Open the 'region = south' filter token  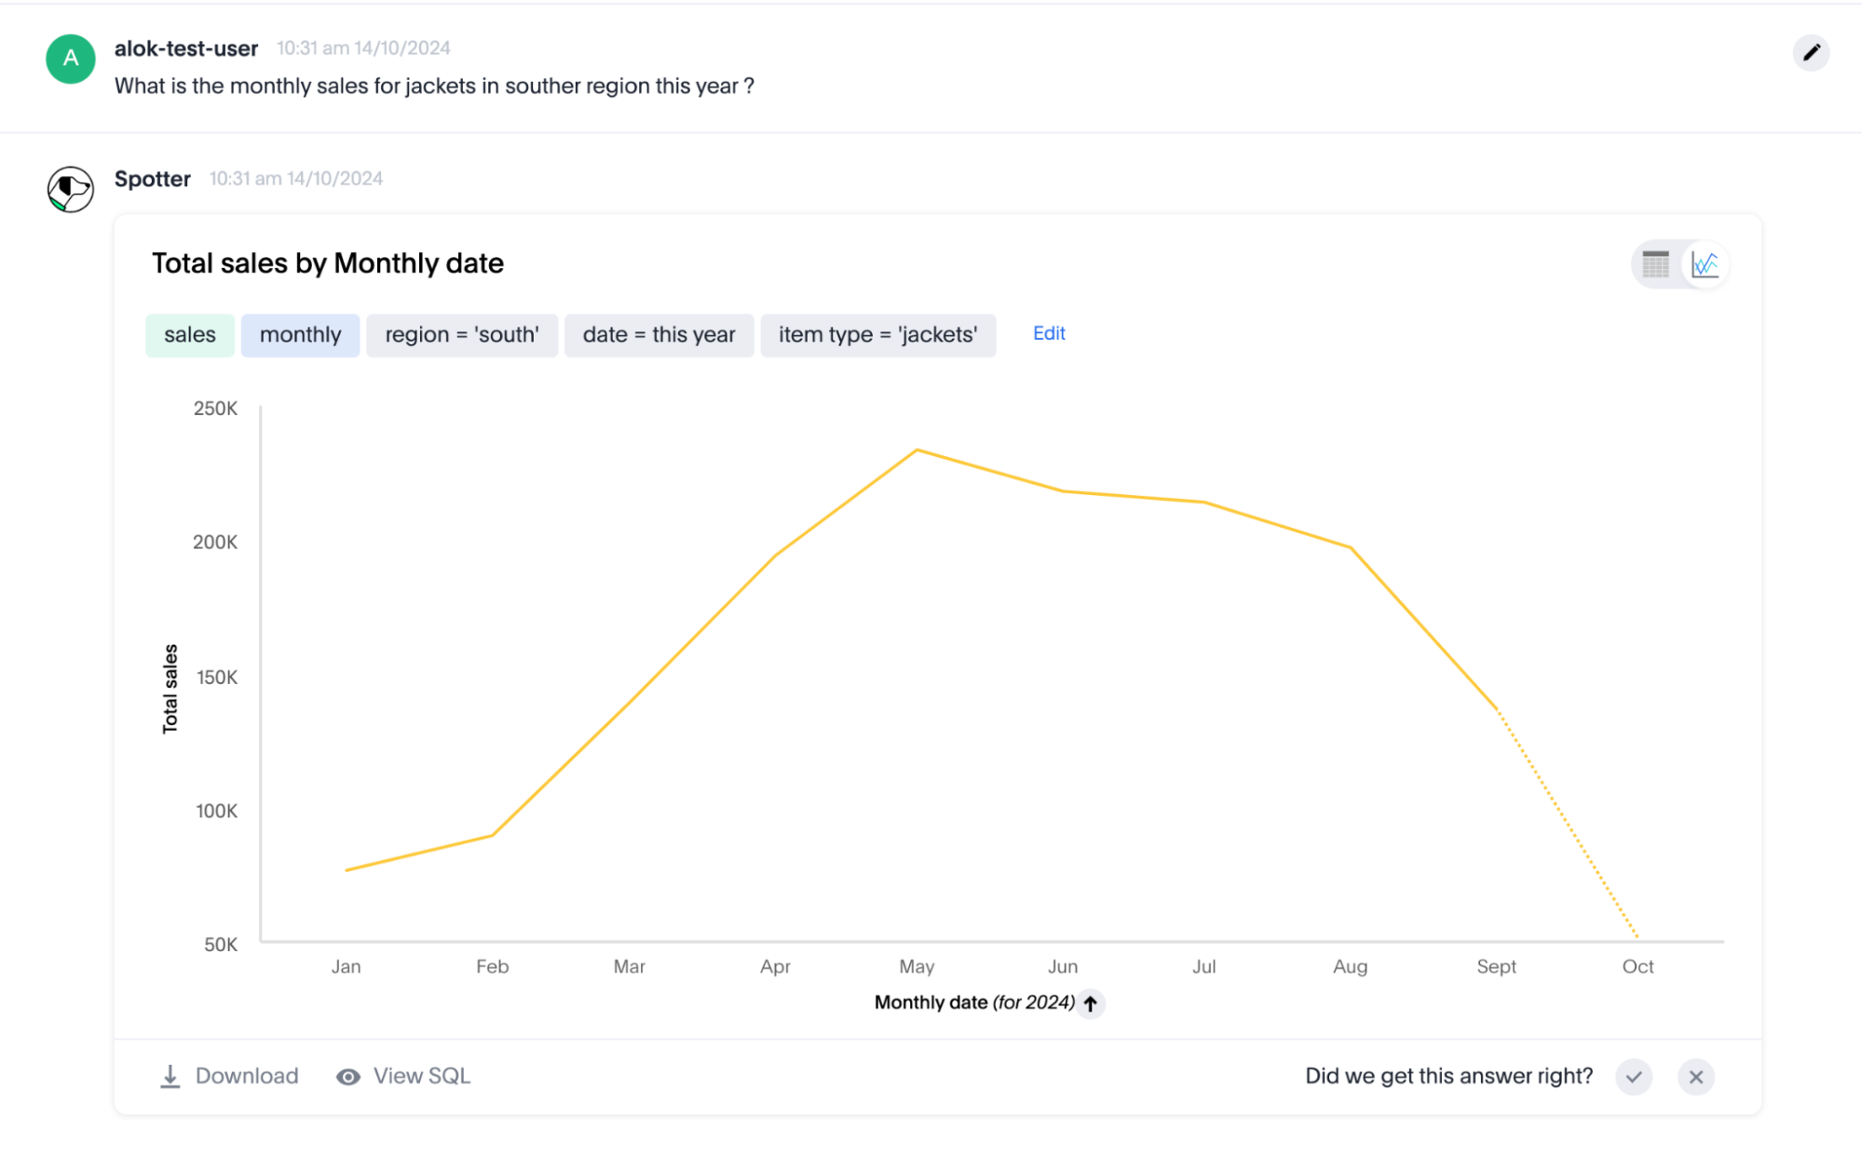[x=462, y=334]
